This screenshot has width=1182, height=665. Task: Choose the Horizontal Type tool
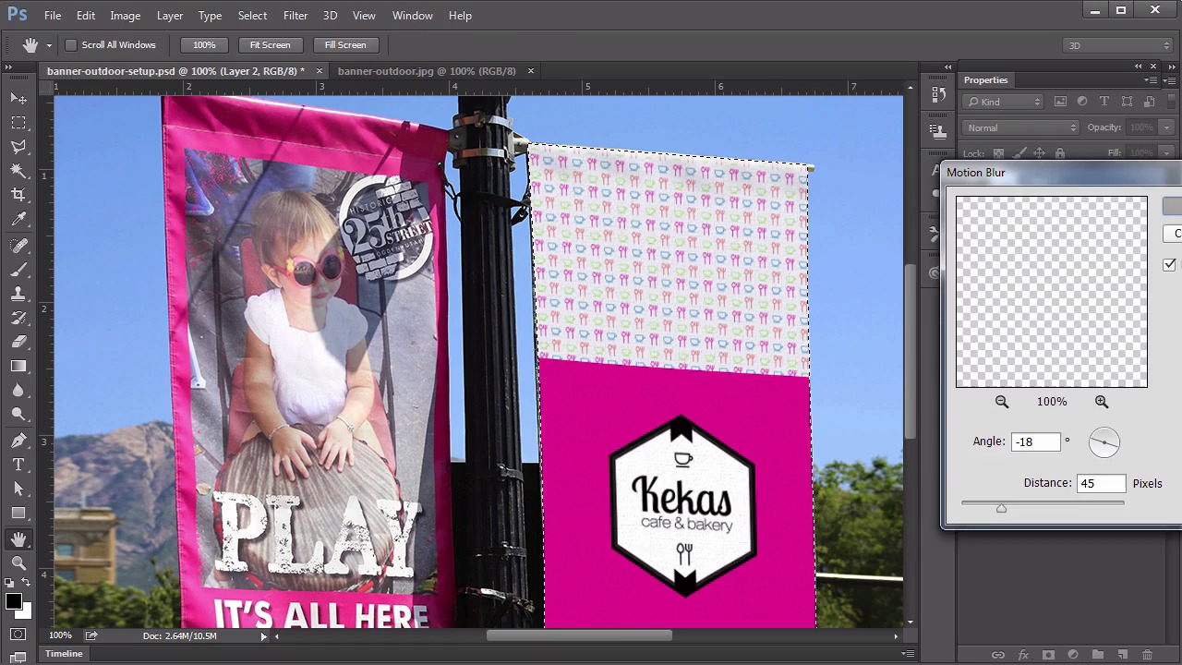coord(18,465)
